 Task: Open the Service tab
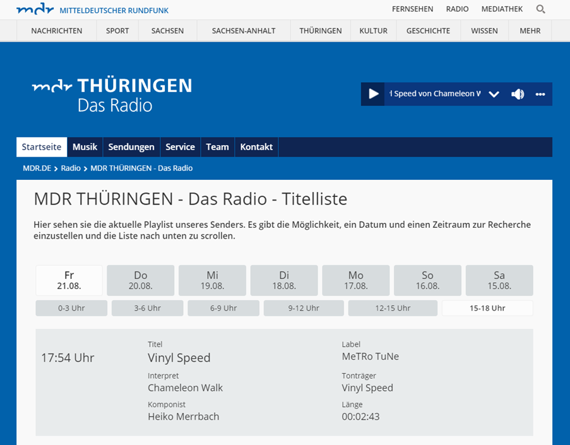coord(180,147)
